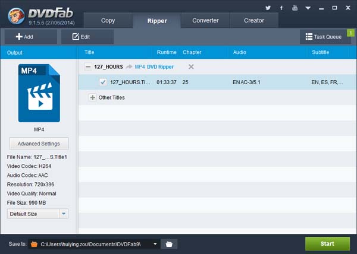Click the DVDFab mascot logo
Image resolution: width=357 pixels, height=254 pixels.
coord(16,15)
